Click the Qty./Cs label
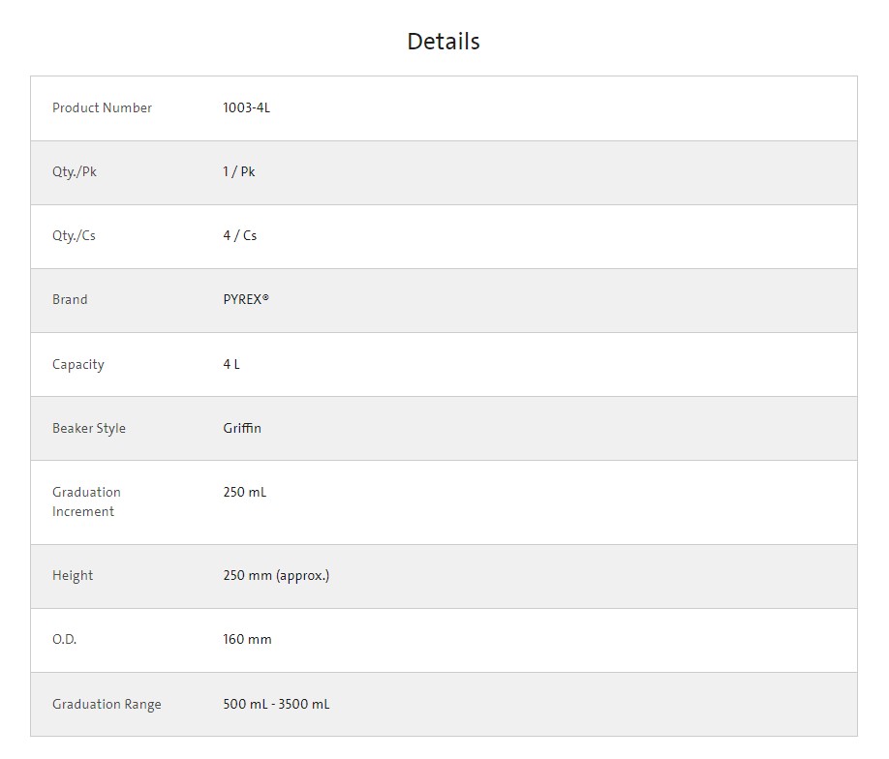Viewport: 889px width, 759px height. click(74, 236)
